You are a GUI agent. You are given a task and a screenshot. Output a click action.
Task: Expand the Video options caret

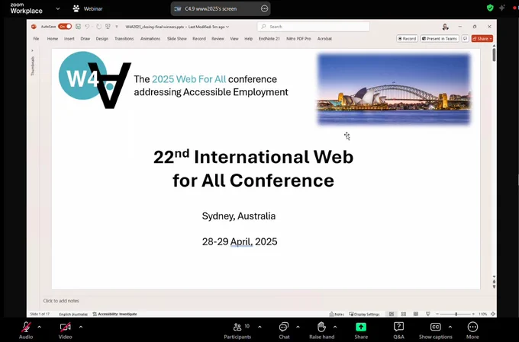(x=81, y=327)
